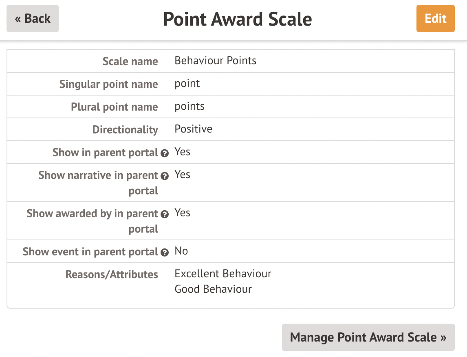The width and height of the screenshot is (467, 357).
Task: Click help icon beside Show event in parent portal
Action: click(x=165, y=253)
